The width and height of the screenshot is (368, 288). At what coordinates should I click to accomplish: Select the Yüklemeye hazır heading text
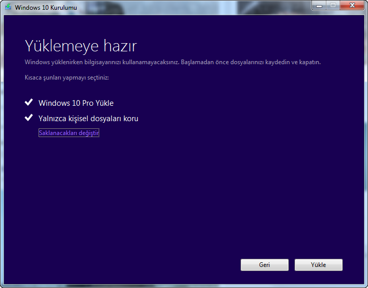coord(81,46)
